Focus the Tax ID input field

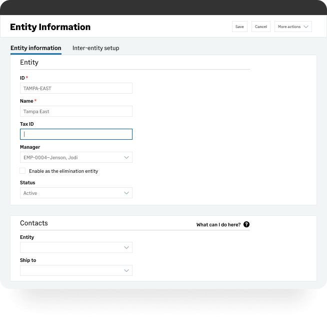(x=76, y=134)
